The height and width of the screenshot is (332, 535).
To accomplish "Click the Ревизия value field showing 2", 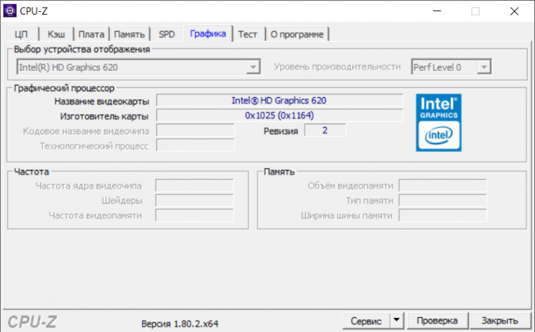I will click(x=325, y=131).
